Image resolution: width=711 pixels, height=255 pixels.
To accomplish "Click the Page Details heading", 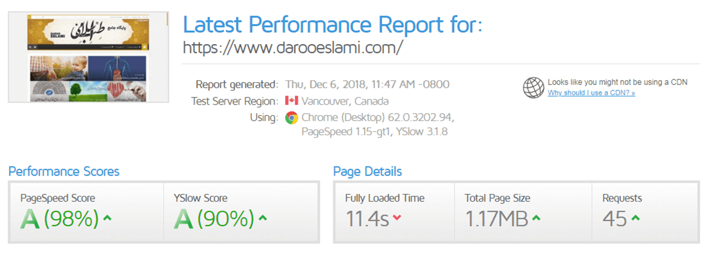I will point(368,171).
